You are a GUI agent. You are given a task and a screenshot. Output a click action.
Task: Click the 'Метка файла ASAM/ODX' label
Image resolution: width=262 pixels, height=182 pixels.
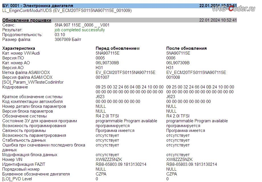pyautogui.click(x=26, y=73)
